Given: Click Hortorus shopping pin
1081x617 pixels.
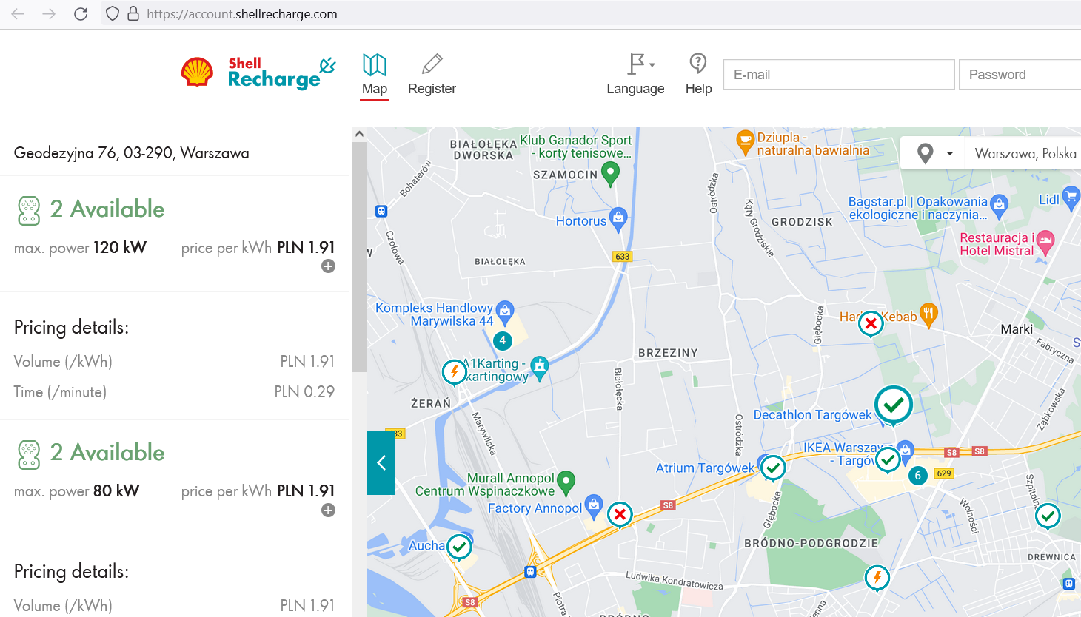Looking at the screenshot, I should tap(618, 219).
